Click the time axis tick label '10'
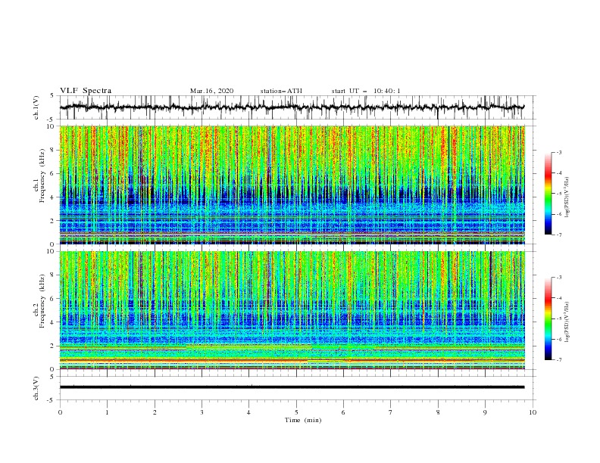This screenshot has height=463, width=600. coord(533,412)
